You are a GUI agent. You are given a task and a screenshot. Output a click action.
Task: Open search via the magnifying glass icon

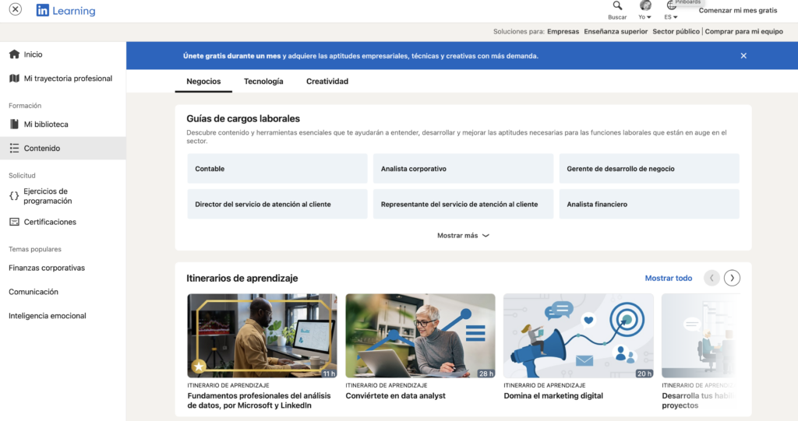tap(617, 6)
